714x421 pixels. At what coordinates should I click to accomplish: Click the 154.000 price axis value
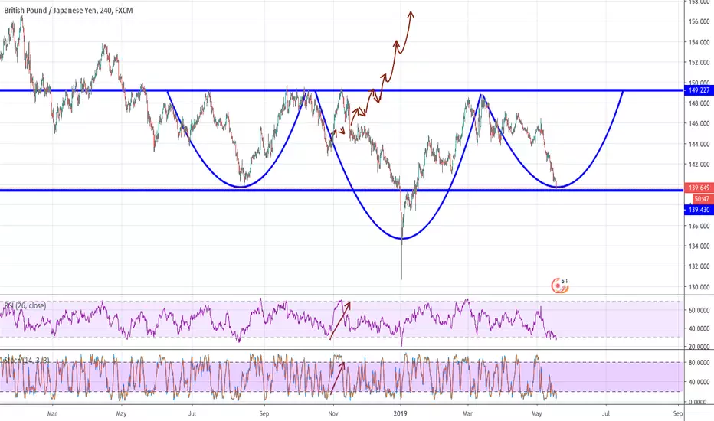coord(699,42)
